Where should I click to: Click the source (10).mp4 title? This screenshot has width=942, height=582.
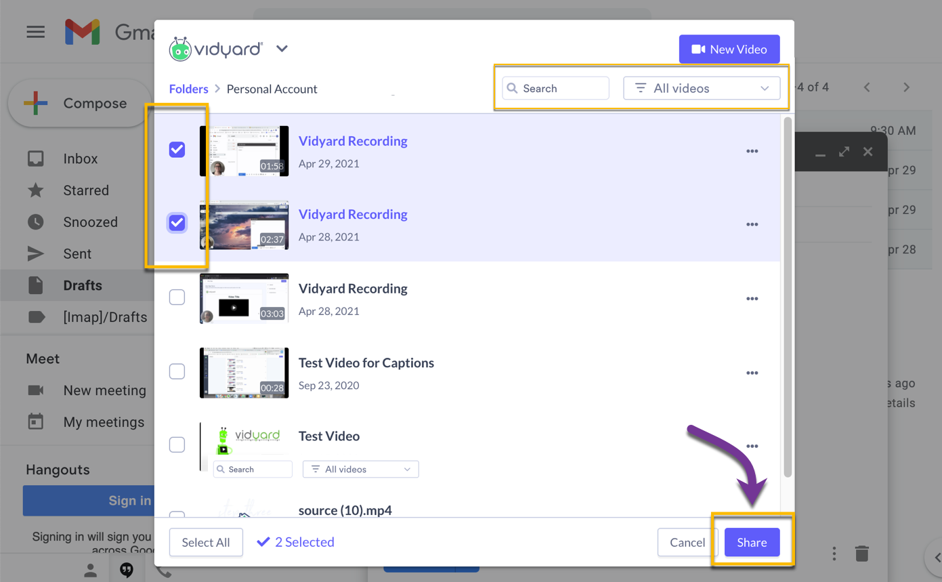(x=345, y=510)
